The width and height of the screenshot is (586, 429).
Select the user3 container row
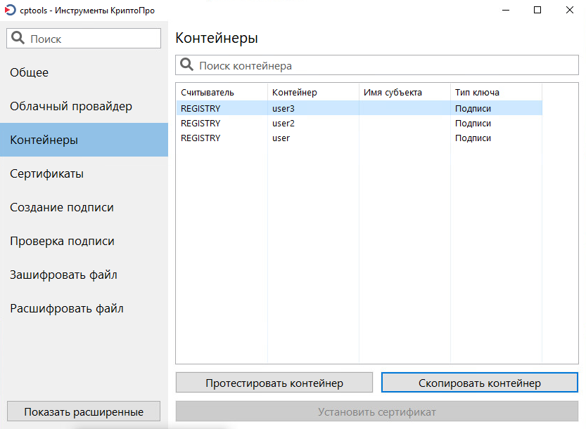pyautogui.click(x=359, y=108)
